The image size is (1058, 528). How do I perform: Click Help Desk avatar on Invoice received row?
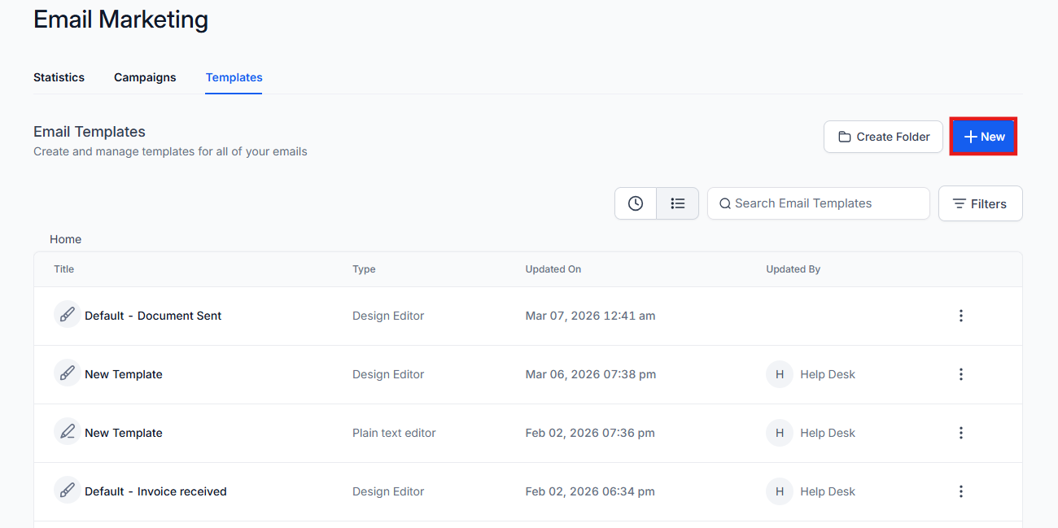779,491
